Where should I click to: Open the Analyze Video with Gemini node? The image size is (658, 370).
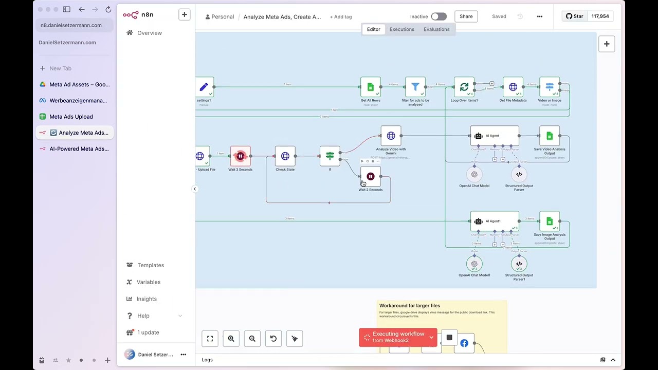coord(391,136)
